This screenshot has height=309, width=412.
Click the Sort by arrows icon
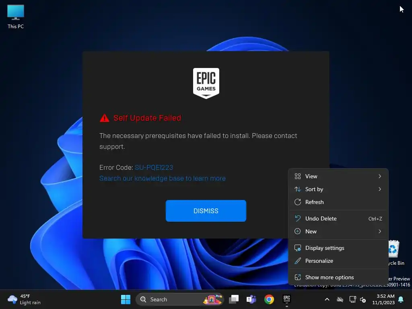coord(297,189)
